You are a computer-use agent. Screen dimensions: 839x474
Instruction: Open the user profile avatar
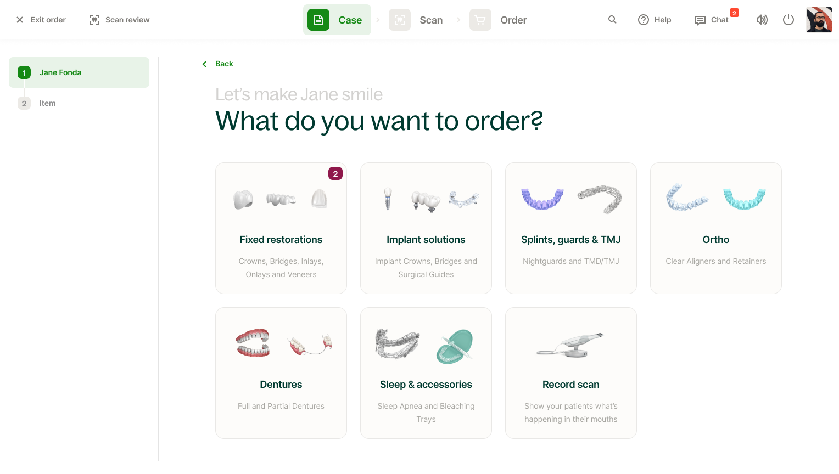(819, 20)
